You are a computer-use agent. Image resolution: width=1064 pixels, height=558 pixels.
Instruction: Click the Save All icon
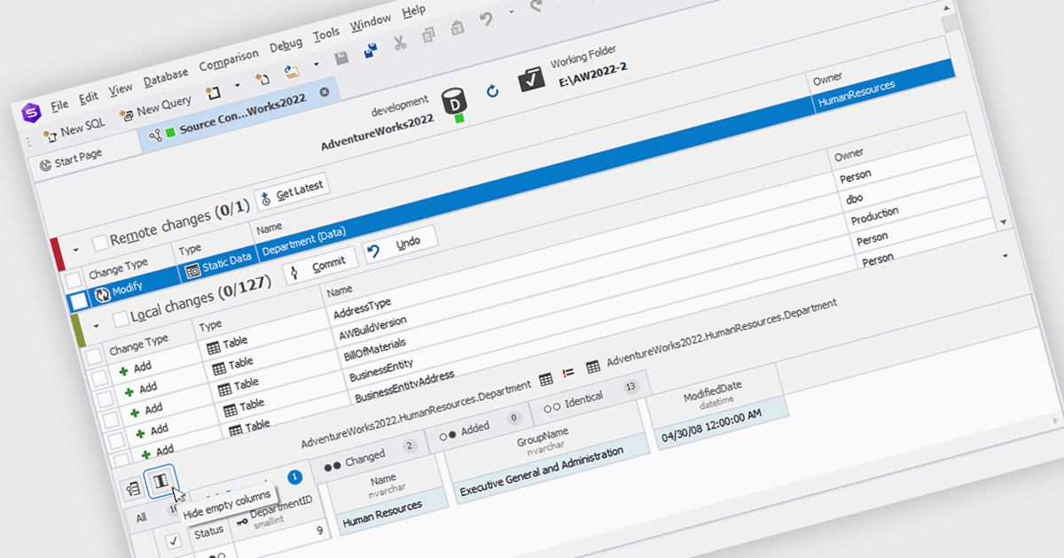tap(370, 51)
